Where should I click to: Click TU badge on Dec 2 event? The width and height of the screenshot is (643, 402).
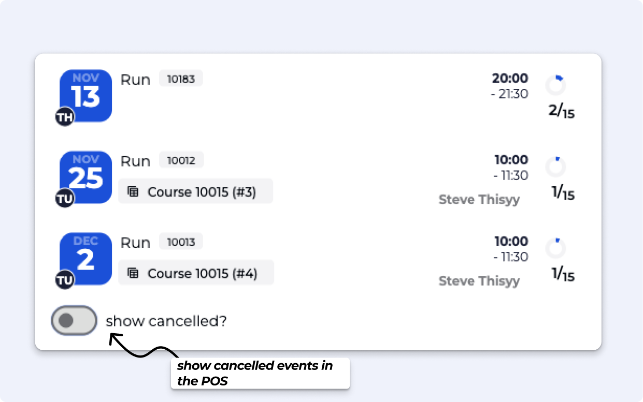pyautogui.click(x=65, y=279)
